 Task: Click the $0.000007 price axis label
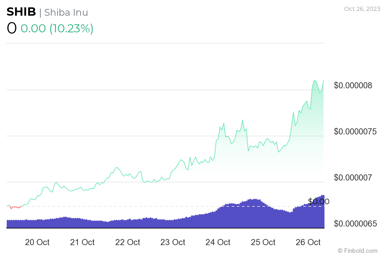[x=353, y=178]
